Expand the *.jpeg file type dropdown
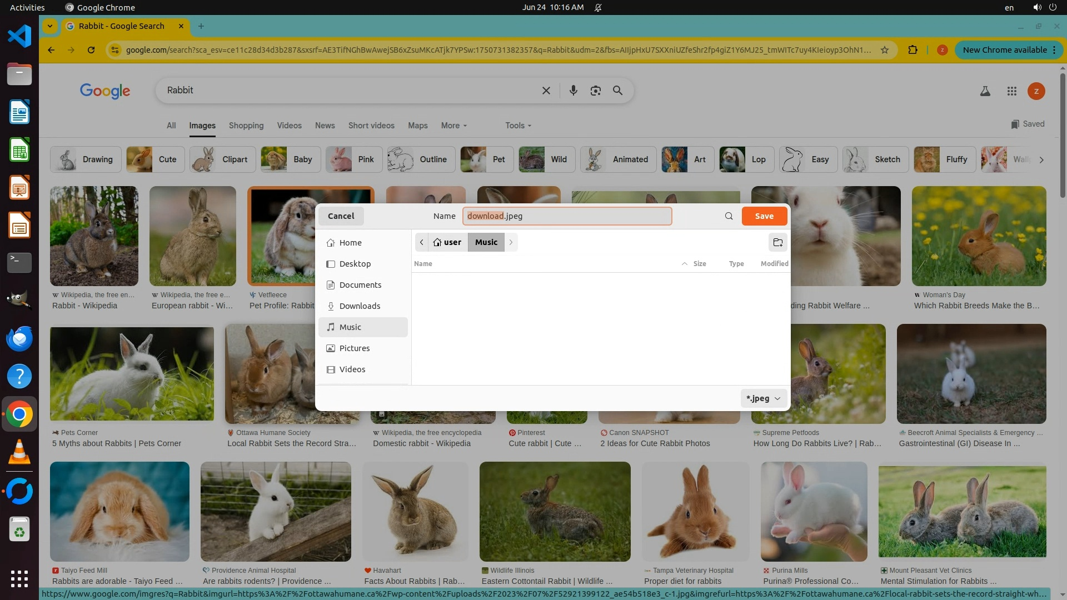Viewport: 1067px width, 600px height. click(x=764, y=398)
